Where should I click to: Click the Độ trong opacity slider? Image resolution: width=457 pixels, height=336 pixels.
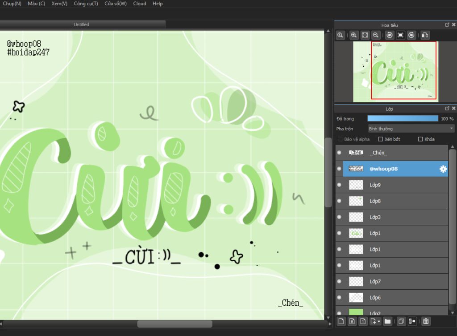pos(403,118)
